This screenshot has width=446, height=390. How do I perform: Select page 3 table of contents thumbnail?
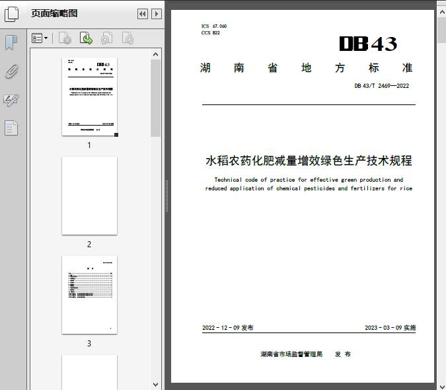[x=89, y=295]
